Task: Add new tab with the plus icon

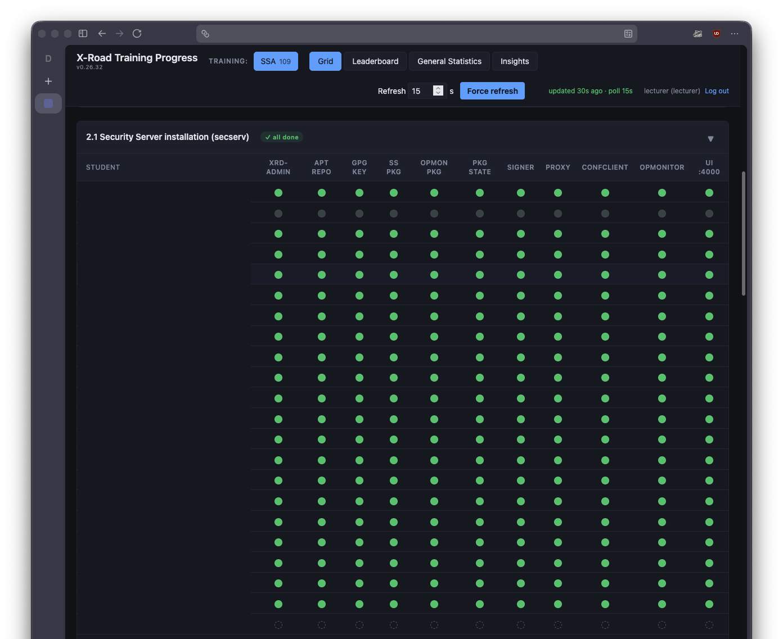Action: [x=48, y=81]
